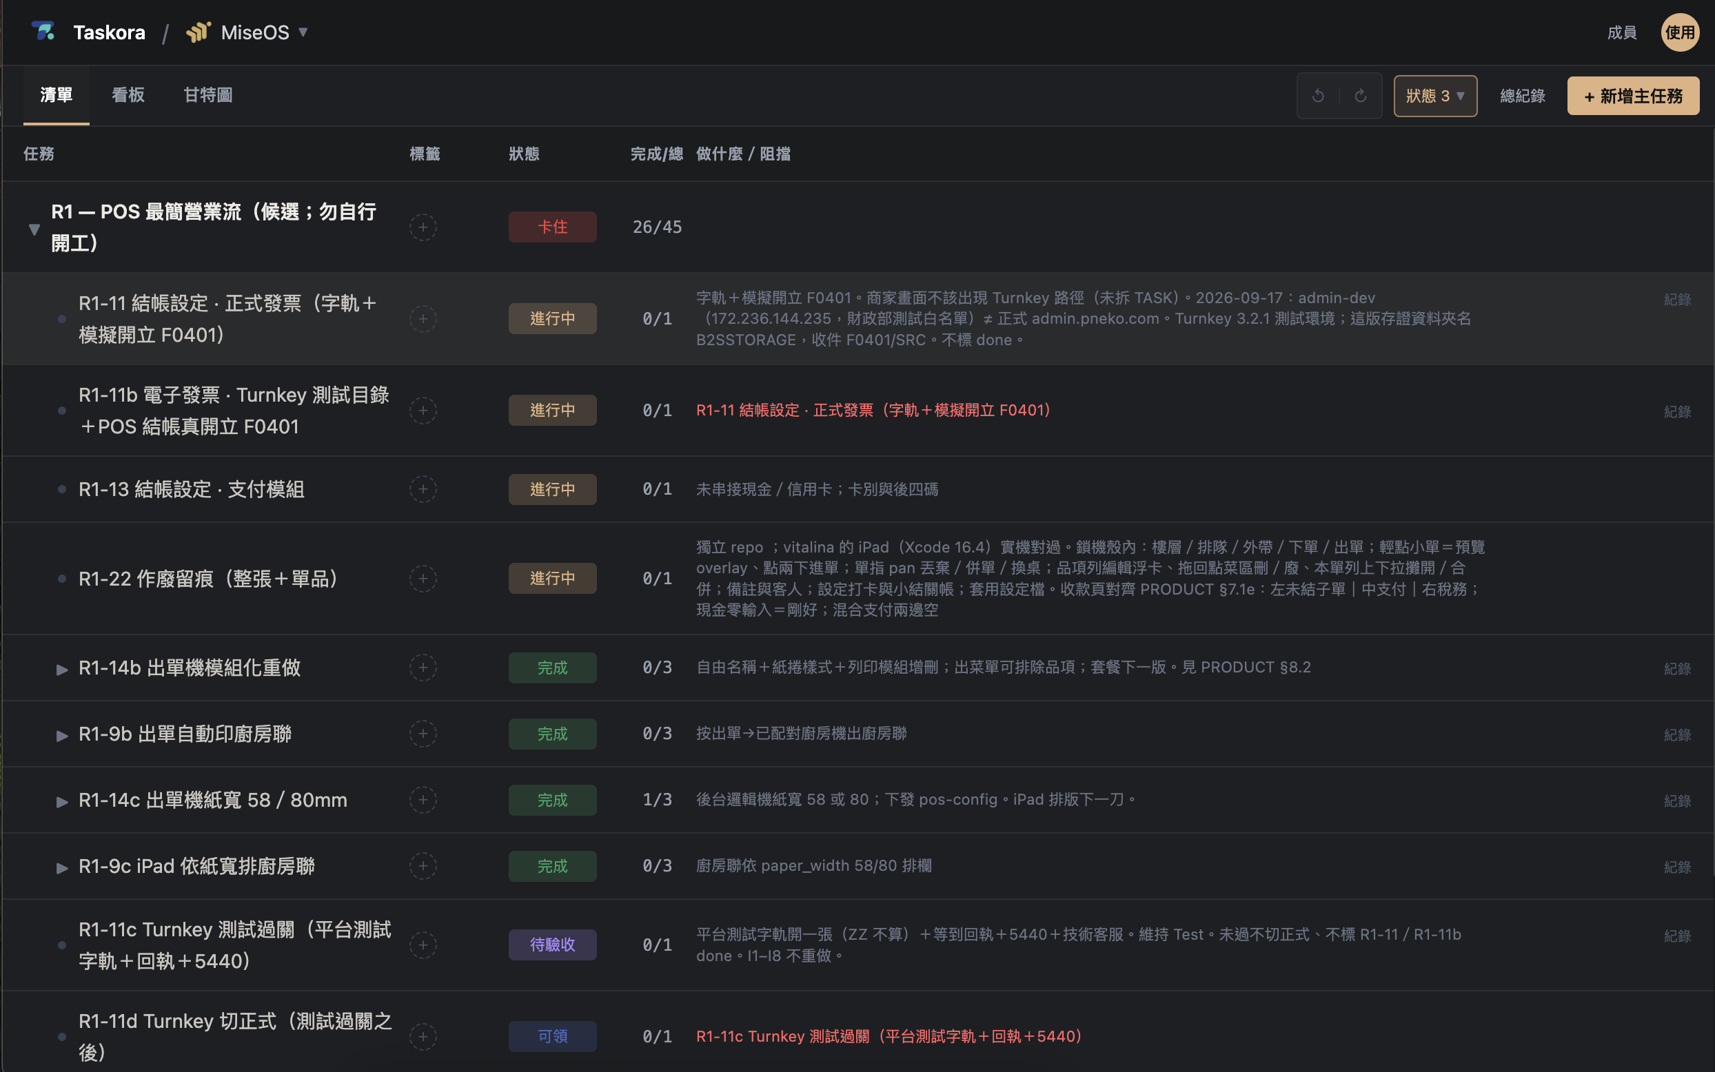The width and height of the screenshot is (1715, 1072).
Task: Switch to the 清單 tab
Action: click(56, 95)
